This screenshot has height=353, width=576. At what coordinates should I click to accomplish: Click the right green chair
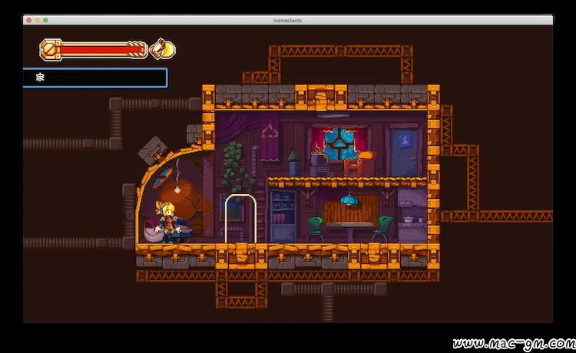tap(382, 229)
